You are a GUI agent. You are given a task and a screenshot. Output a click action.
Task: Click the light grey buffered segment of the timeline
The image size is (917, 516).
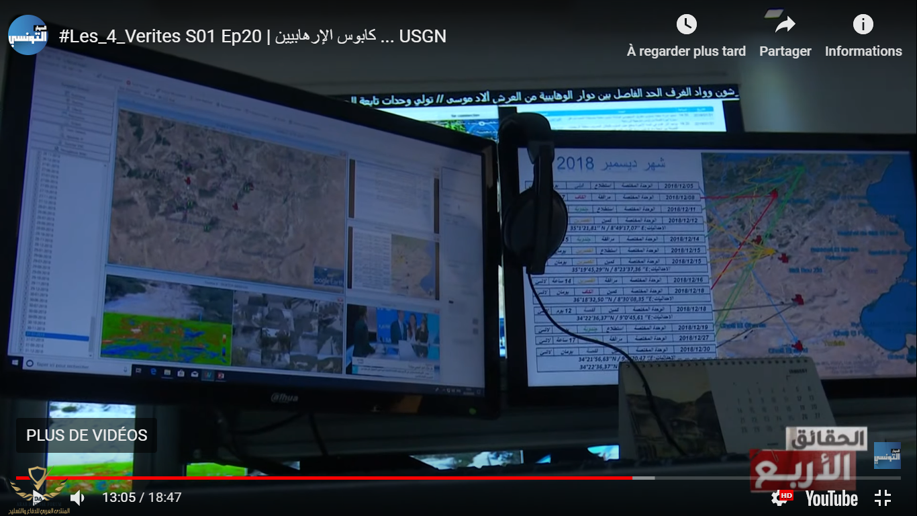[x=643, y=478]
